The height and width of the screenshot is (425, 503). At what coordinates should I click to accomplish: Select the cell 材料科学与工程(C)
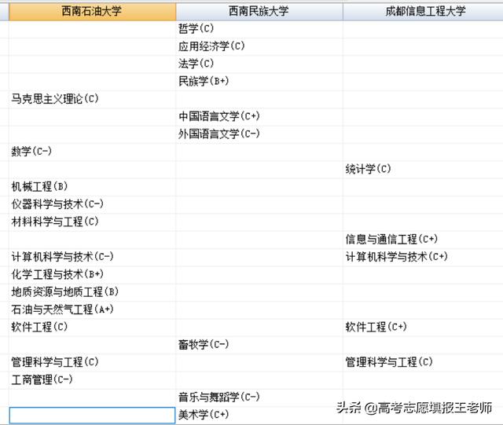coord(93,222)
